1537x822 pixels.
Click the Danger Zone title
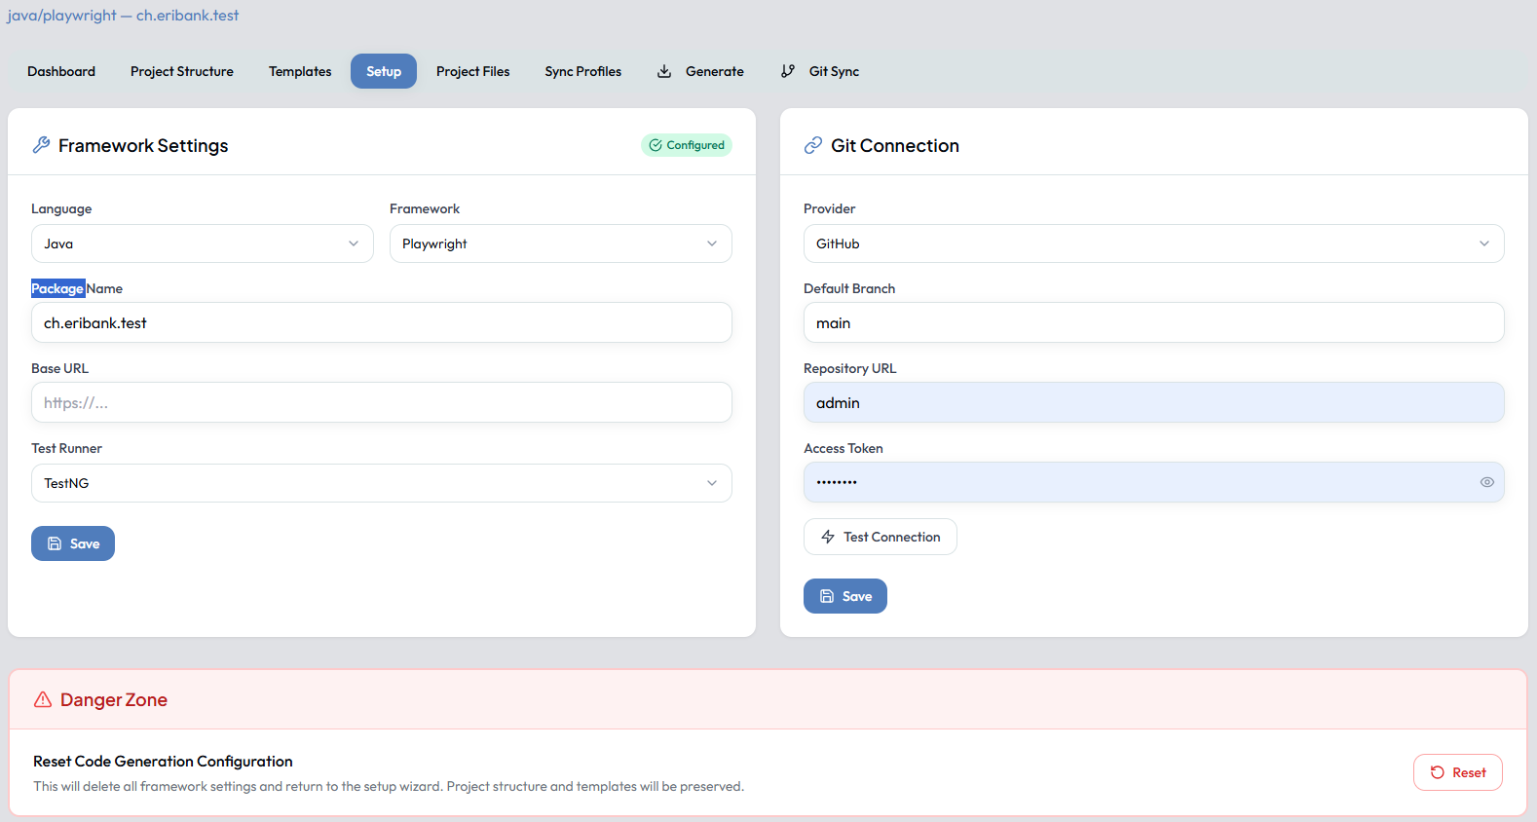(114, 699)
